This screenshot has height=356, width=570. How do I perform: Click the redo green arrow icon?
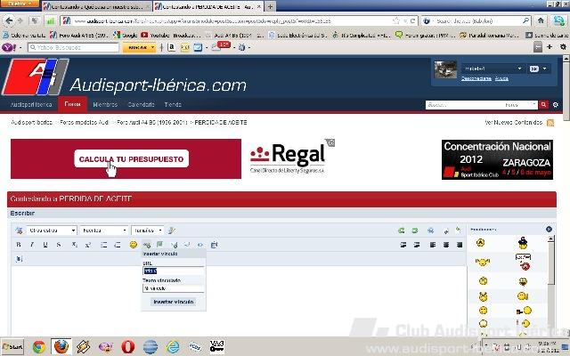point(414,231)
